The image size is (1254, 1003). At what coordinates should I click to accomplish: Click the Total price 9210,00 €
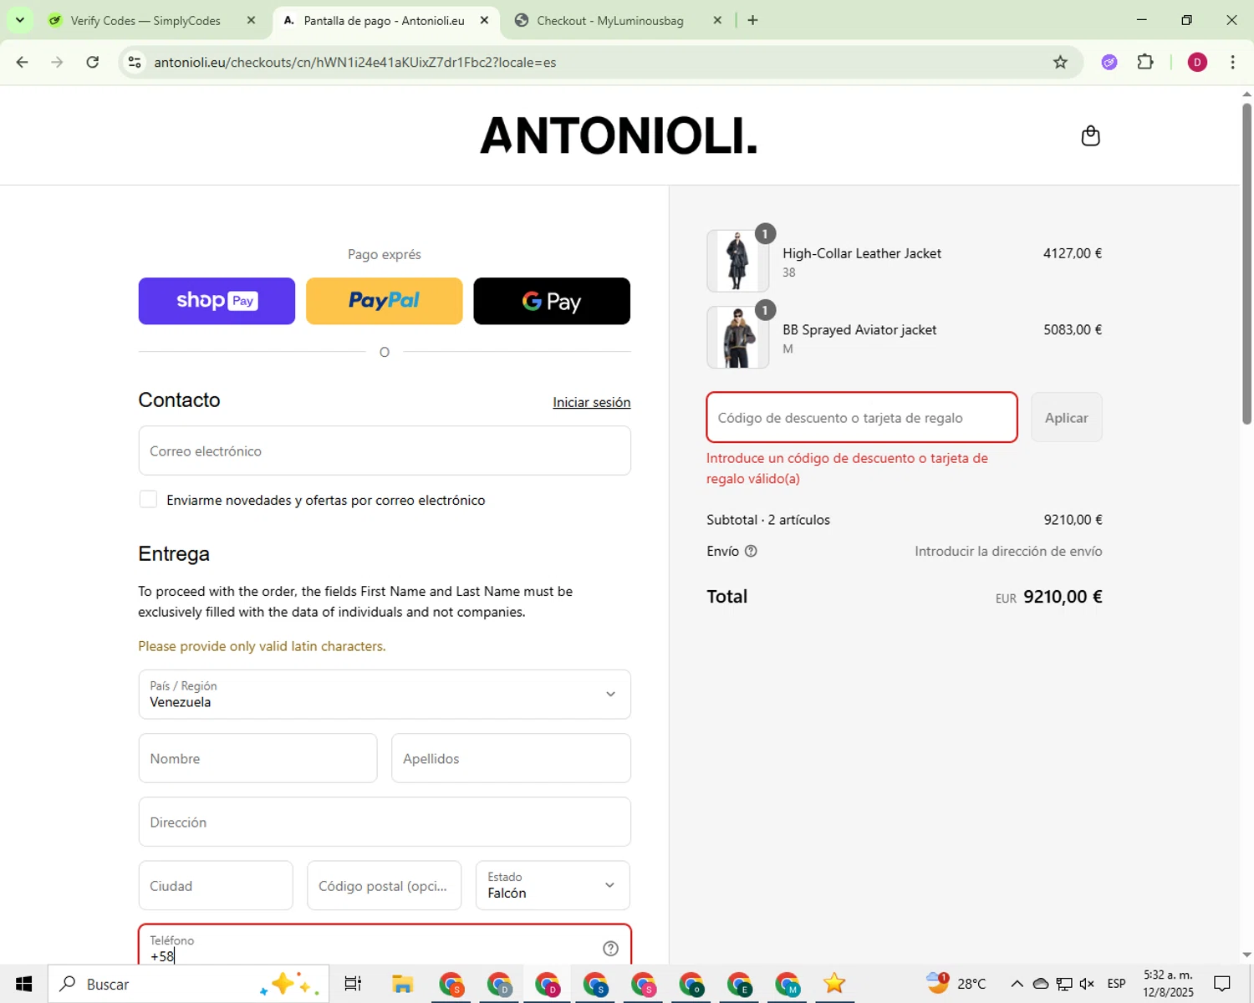1063,597
